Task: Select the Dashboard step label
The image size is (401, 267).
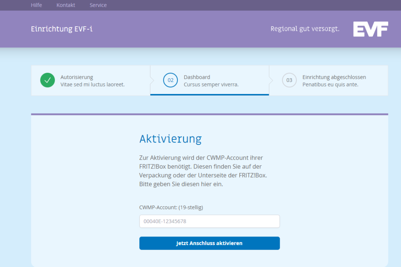Action: coord(197,77)
